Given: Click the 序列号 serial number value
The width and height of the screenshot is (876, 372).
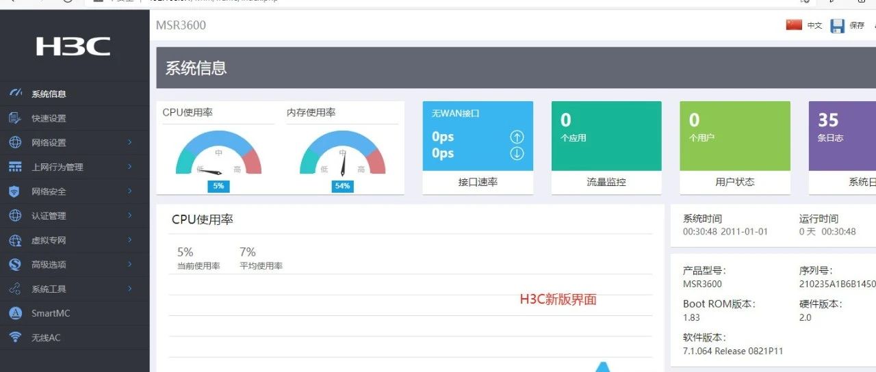Looking at the screenshot, I should [838, 284].
